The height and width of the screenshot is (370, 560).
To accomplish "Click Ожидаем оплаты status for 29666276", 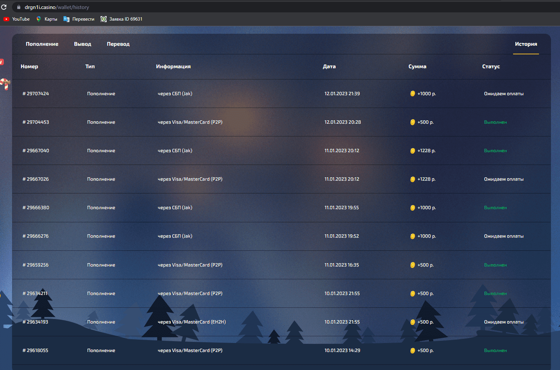I will pyautogui.click(x=504, y=236).
